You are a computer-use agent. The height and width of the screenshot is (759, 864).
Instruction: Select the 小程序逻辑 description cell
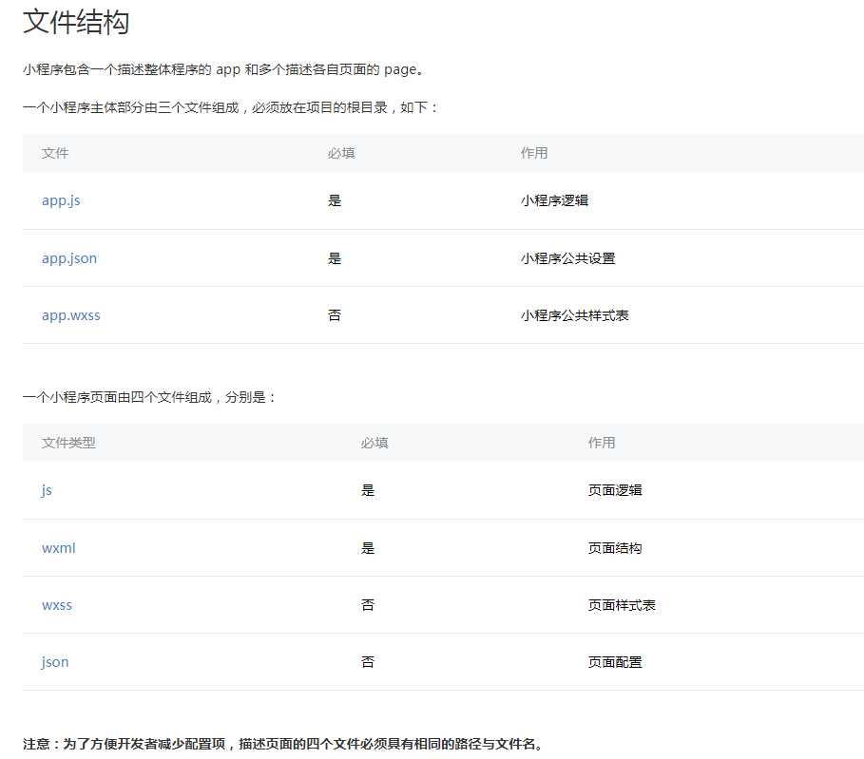(554, 200)
